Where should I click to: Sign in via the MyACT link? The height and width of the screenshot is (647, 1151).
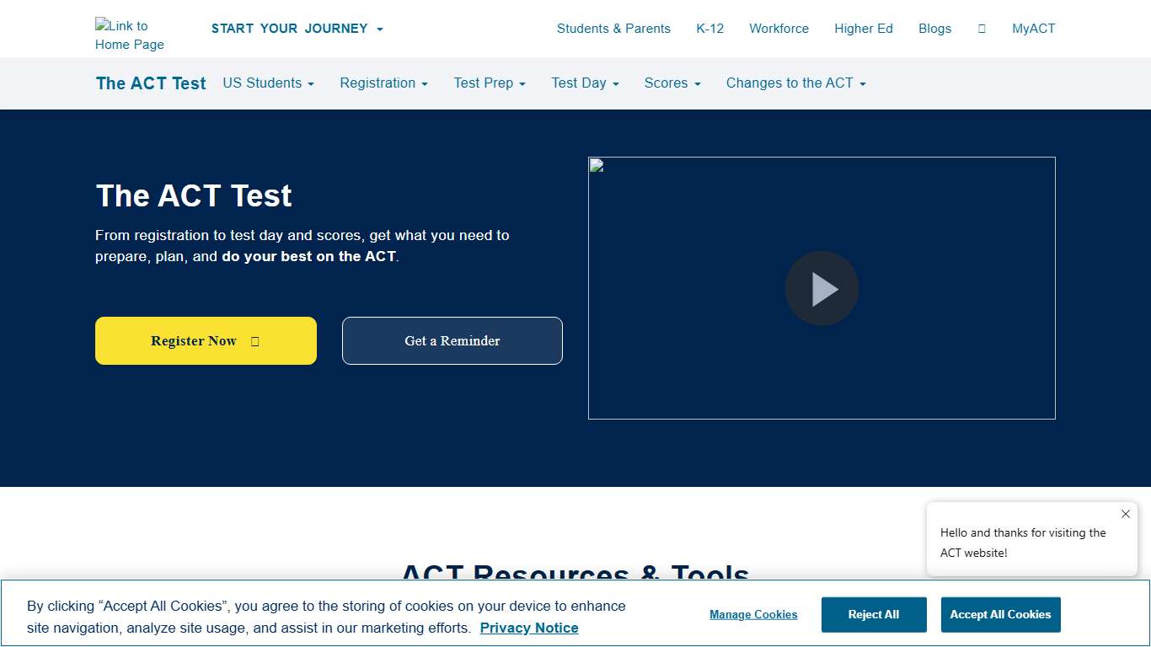1034,28
